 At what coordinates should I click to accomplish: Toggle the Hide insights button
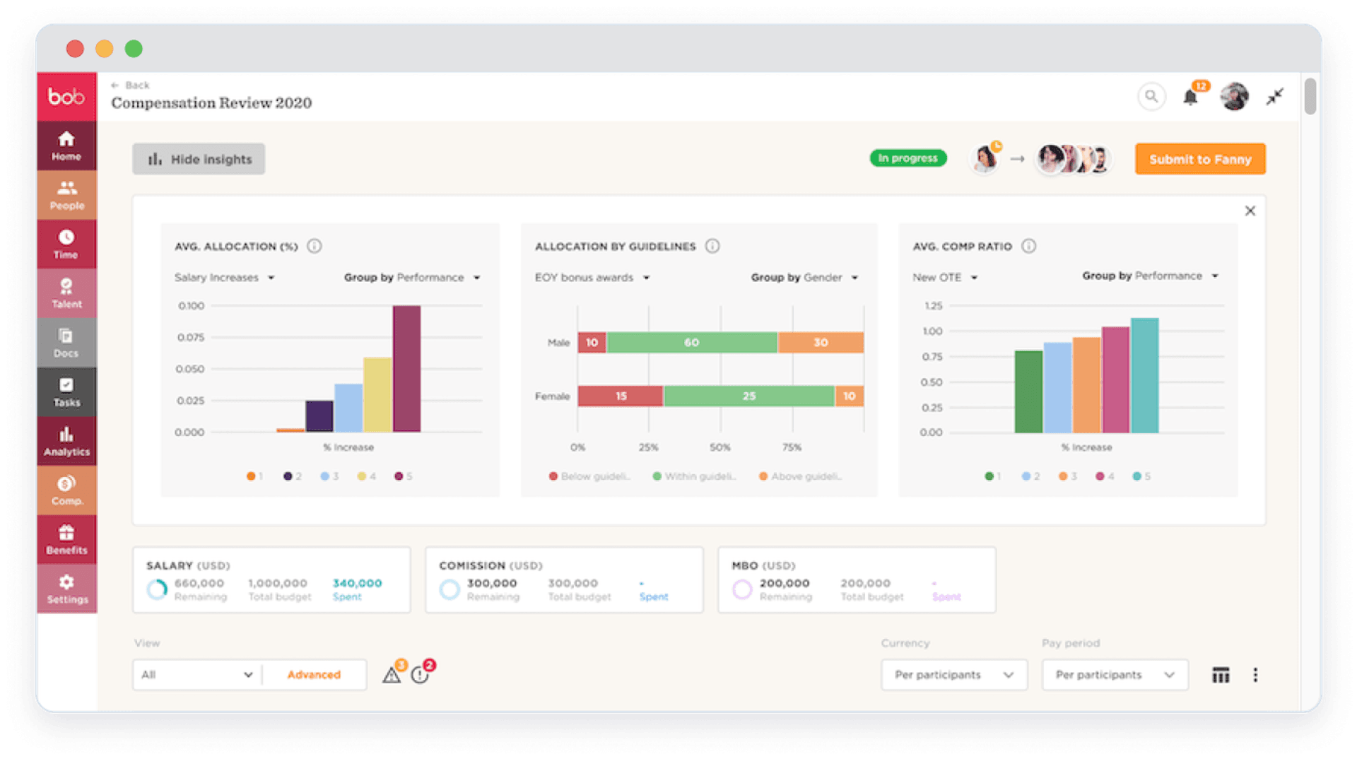(x=199, y=159)
